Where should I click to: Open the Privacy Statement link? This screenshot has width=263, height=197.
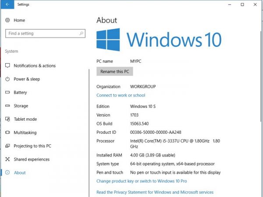pos(155,192)
